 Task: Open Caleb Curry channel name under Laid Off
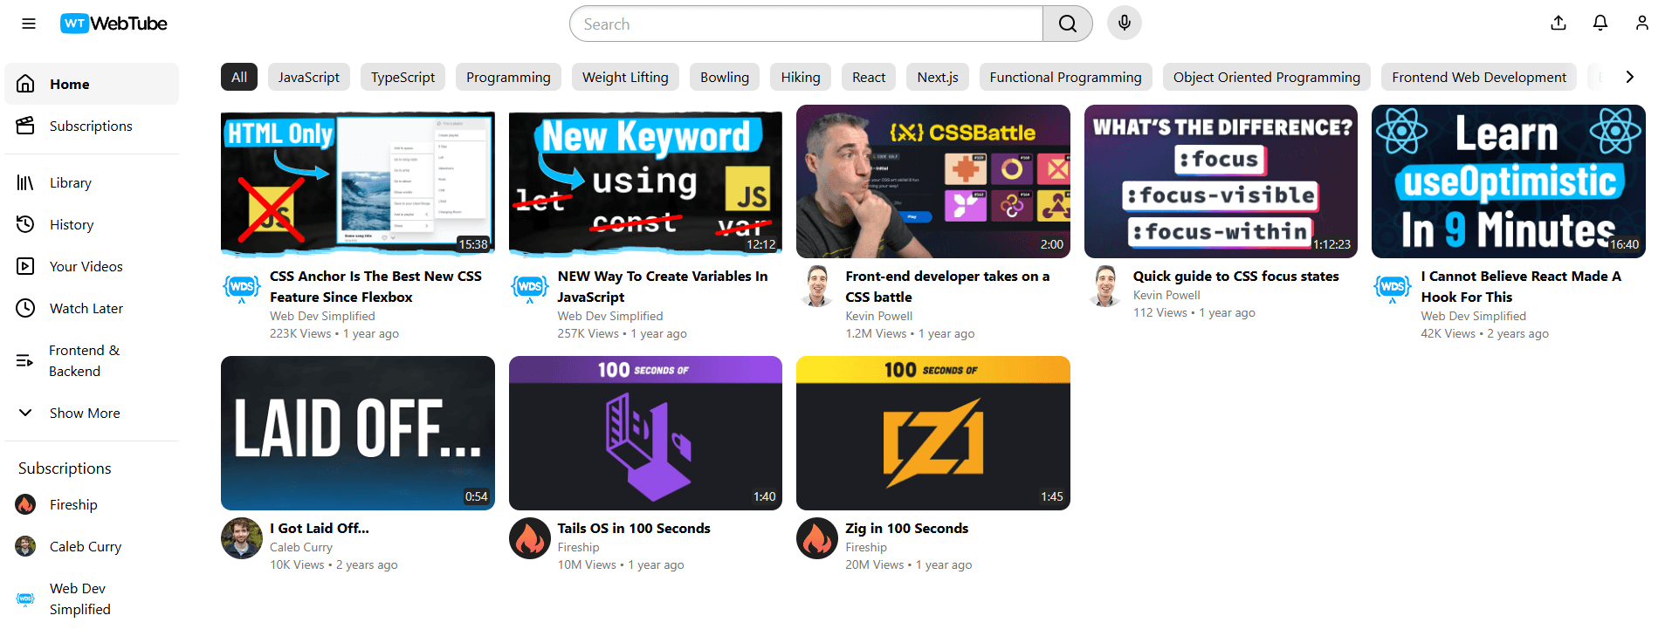point(301,547)
